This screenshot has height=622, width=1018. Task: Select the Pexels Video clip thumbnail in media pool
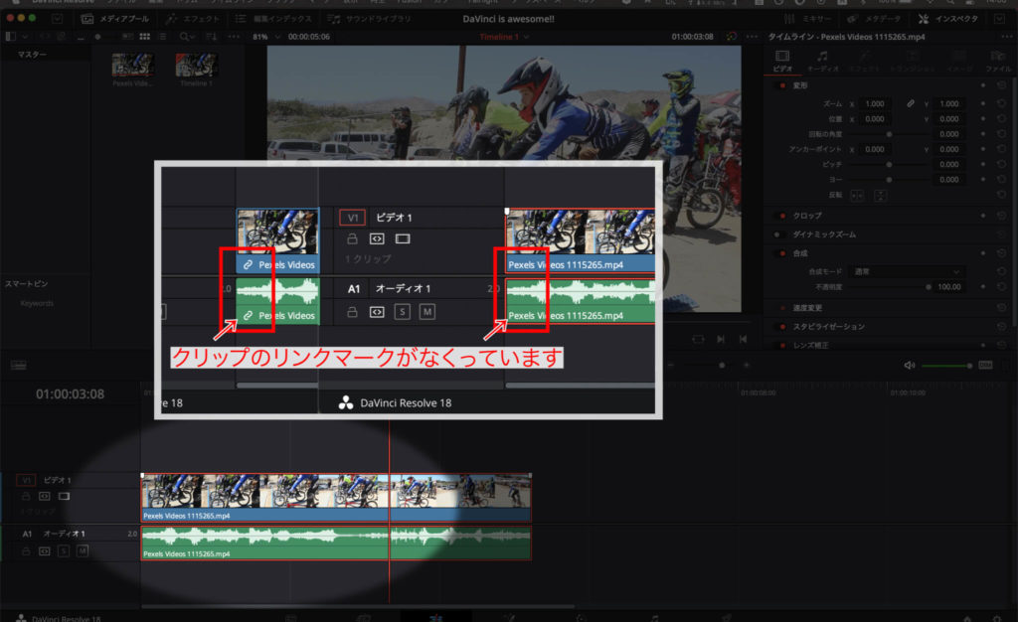pos(132,66)
